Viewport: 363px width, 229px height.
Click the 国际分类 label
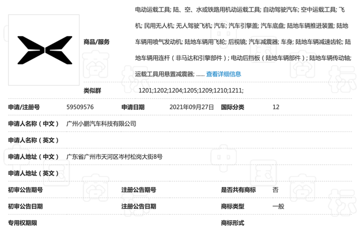232,107
